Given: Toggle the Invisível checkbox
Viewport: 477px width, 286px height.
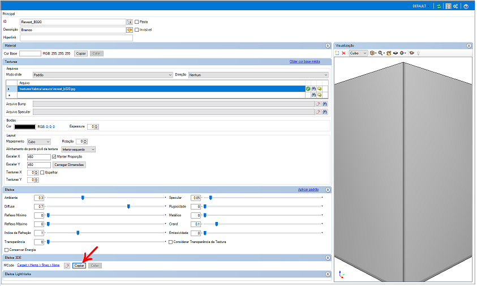Looking at the screenshot, I should (x=137, y=29).
